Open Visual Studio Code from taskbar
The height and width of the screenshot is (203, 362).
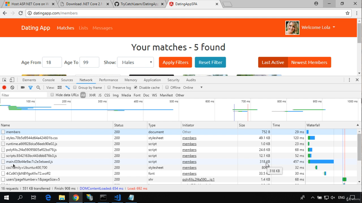pyautogui.click(x=117, y=198)
